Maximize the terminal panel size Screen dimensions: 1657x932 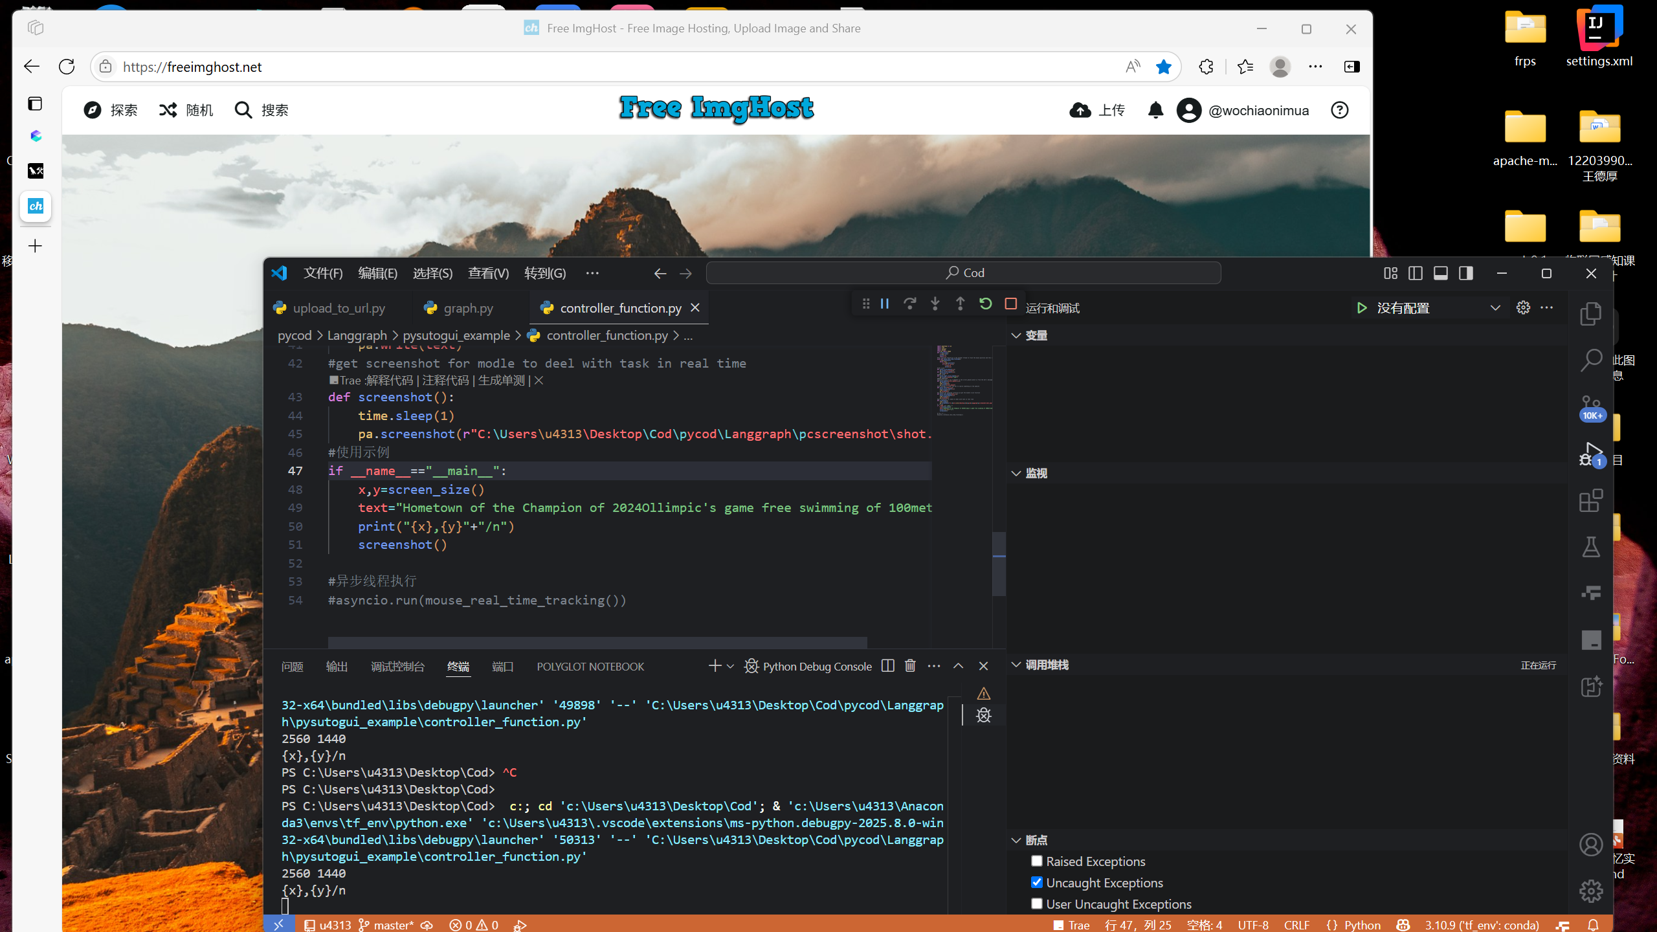click(958, 666)
